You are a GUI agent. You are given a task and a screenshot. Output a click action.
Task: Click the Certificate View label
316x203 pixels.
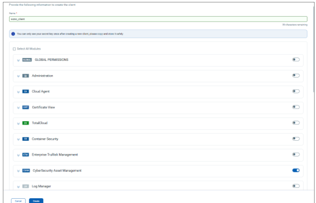pos(43,107)
